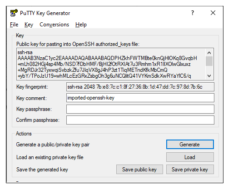Focus the Confirm passphrase field

140,120
